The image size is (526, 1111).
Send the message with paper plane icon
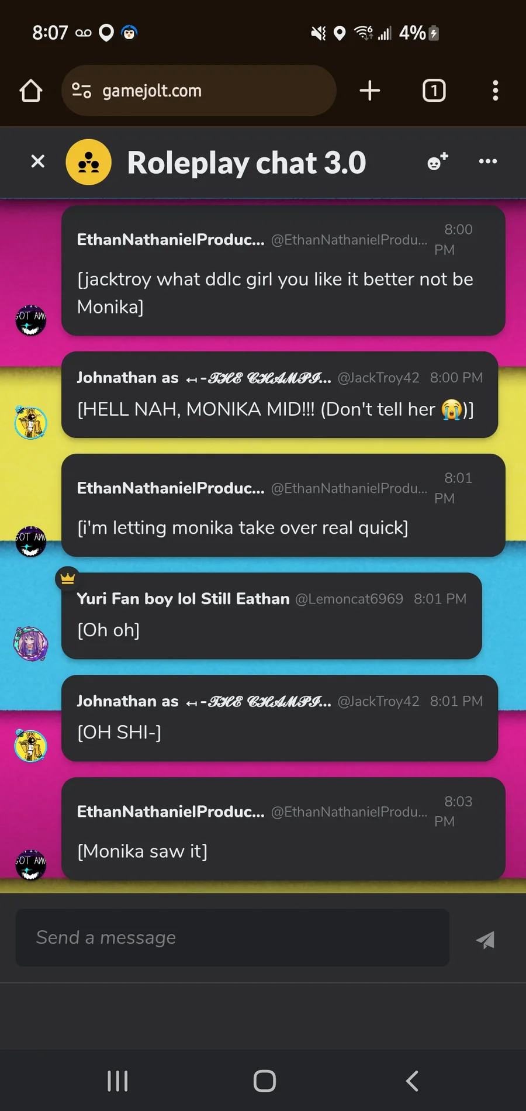tap(486, 939)
